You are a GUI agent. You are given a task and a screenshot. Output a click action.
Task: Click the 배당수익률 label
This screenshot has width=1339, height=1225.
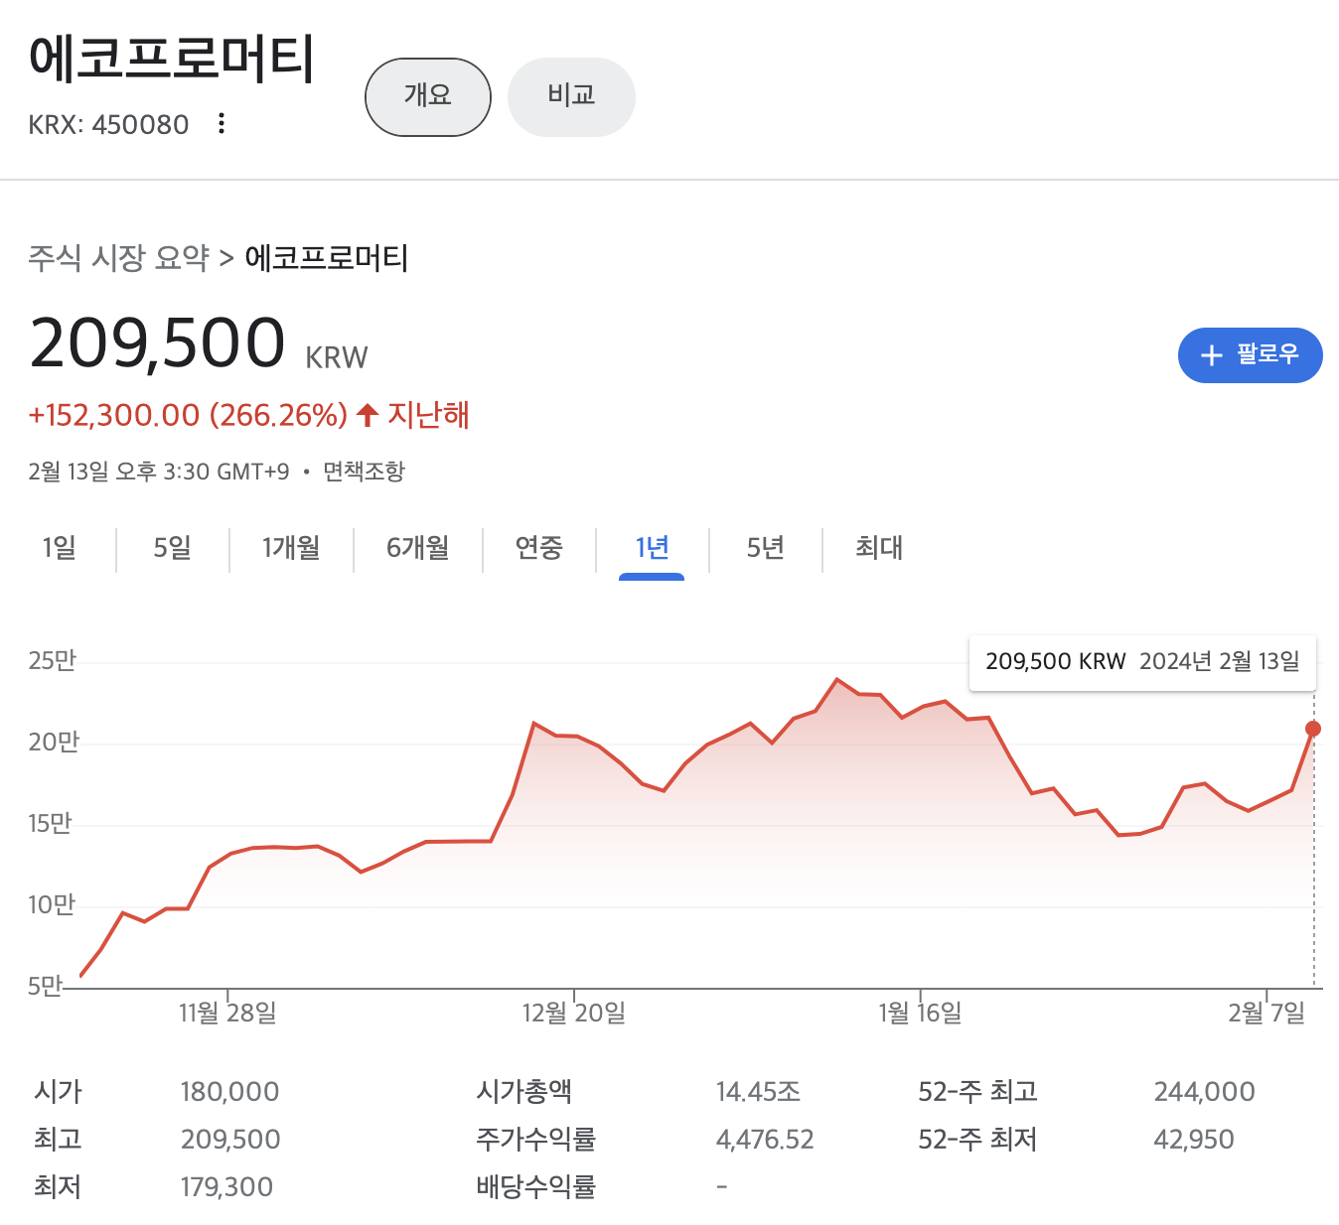(536, 1187)
